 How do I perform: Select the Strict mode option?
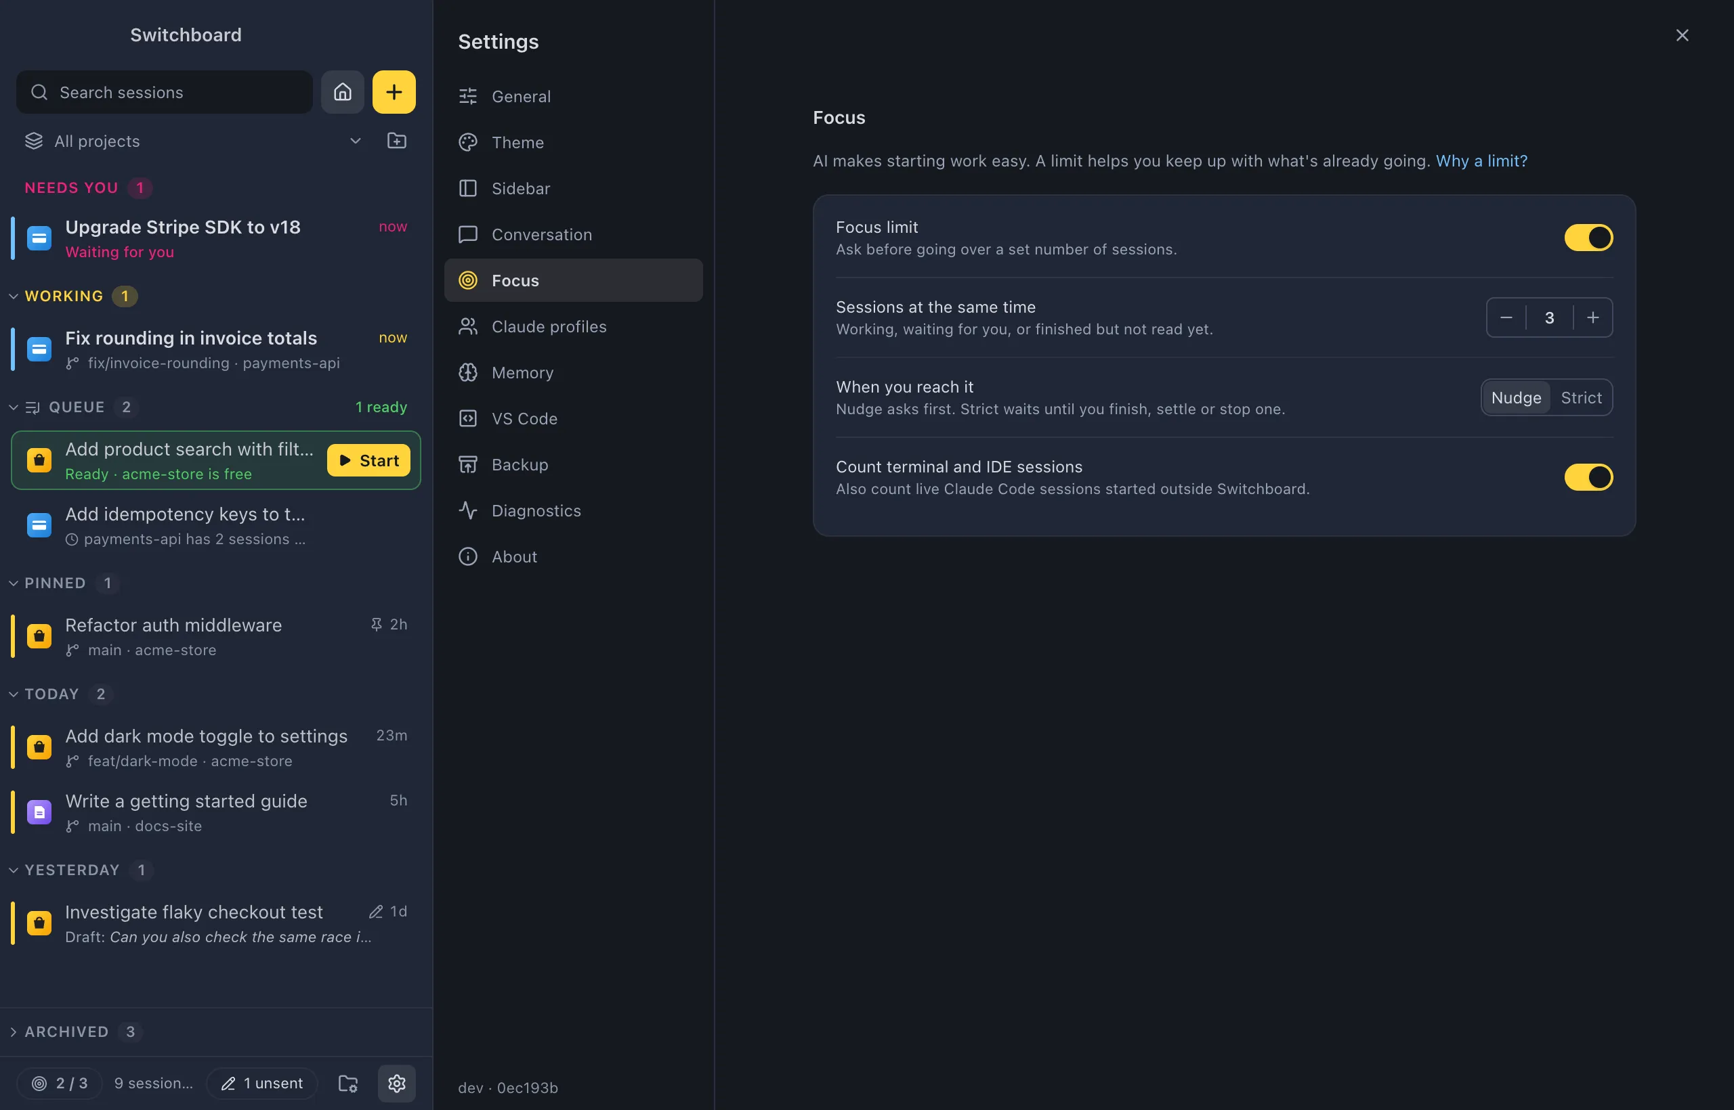[x=1581, y=398]
